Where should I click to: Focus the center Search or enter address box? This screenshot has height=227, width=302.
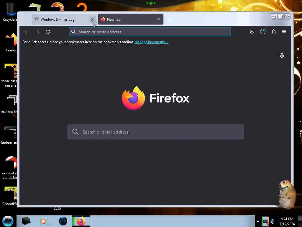click(x=155, y=132)
